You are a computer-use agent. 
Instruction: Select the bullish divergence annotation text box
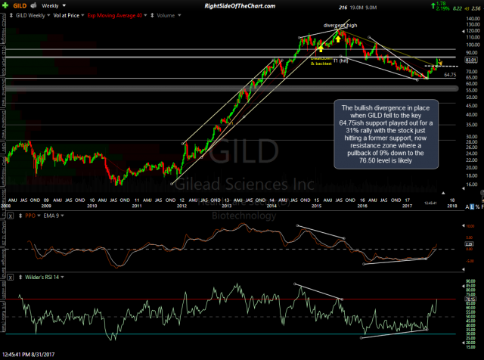pos(386,134)
